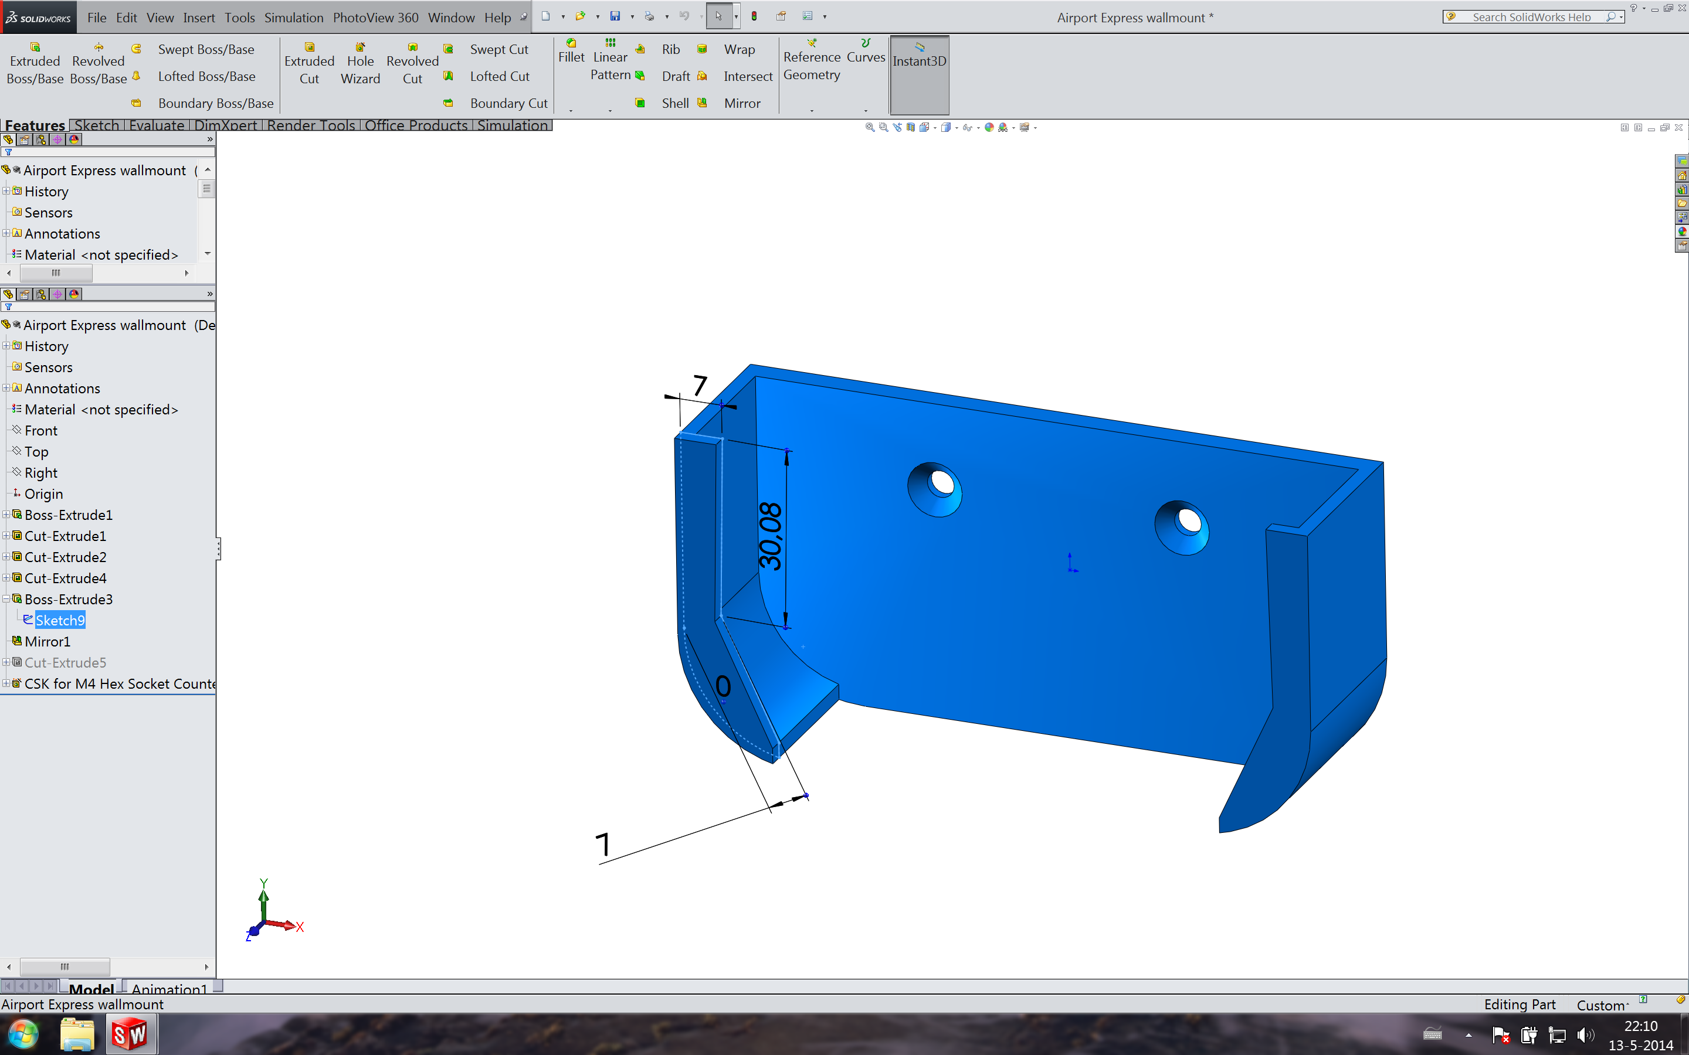Click the Zoom to Fit view icon
The width and height of the screenshot is (1689, 1055).
pyautogui.click(x=870, y=127)
